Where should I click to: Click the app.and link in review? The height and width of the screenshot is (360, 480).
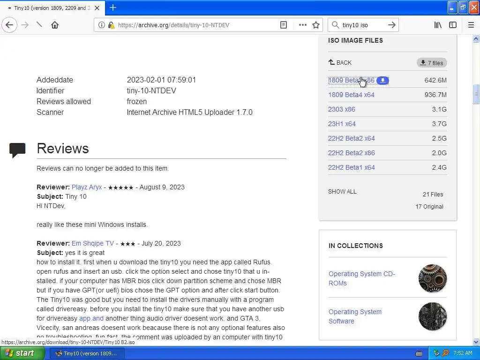[x=91, y=318]
